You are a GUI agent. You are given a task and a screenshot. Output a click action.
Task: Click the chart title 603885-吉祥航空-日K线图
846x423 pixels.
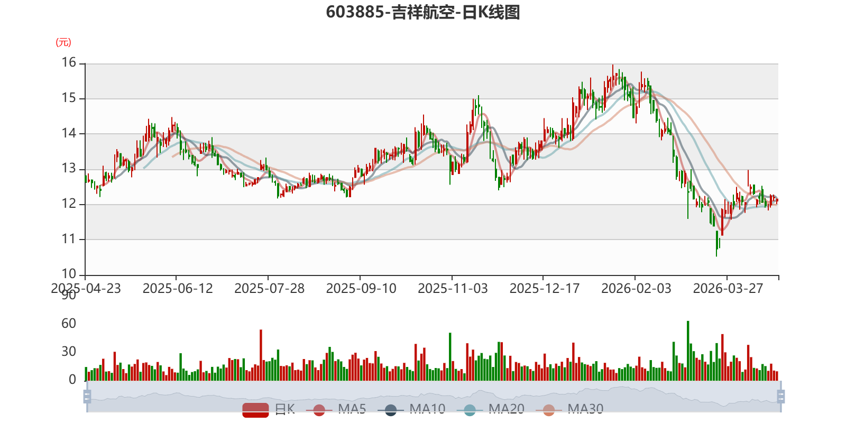click(x=423, y=12)
